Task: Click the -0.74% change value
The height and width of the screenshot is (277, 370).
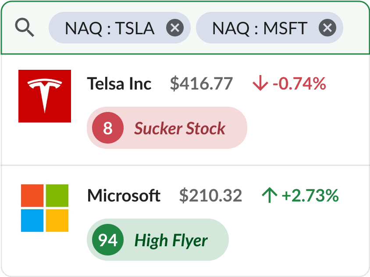Action: coord(299,83)
